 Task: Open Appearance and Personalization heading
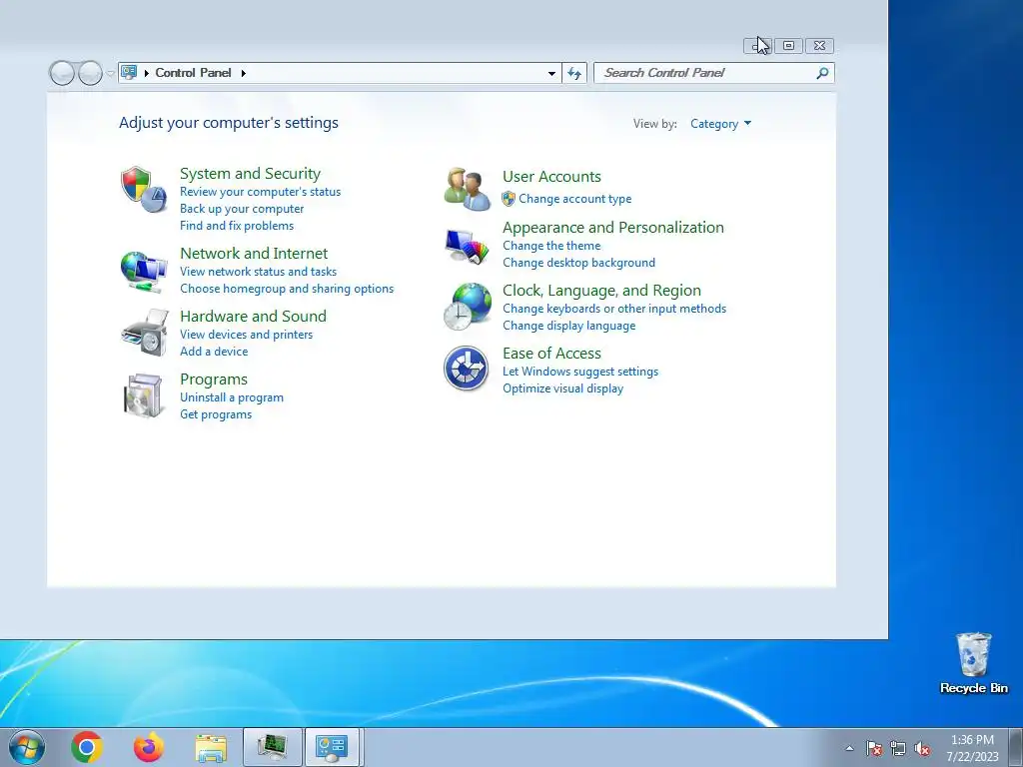click(612, 228)
